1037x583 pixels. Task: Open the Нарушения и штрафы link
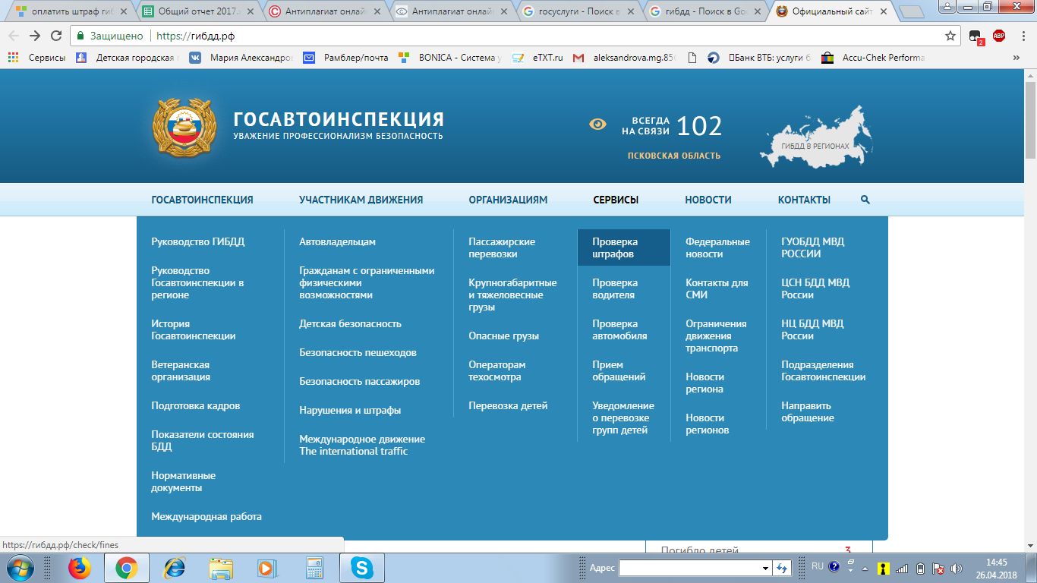tap(350, 410)
